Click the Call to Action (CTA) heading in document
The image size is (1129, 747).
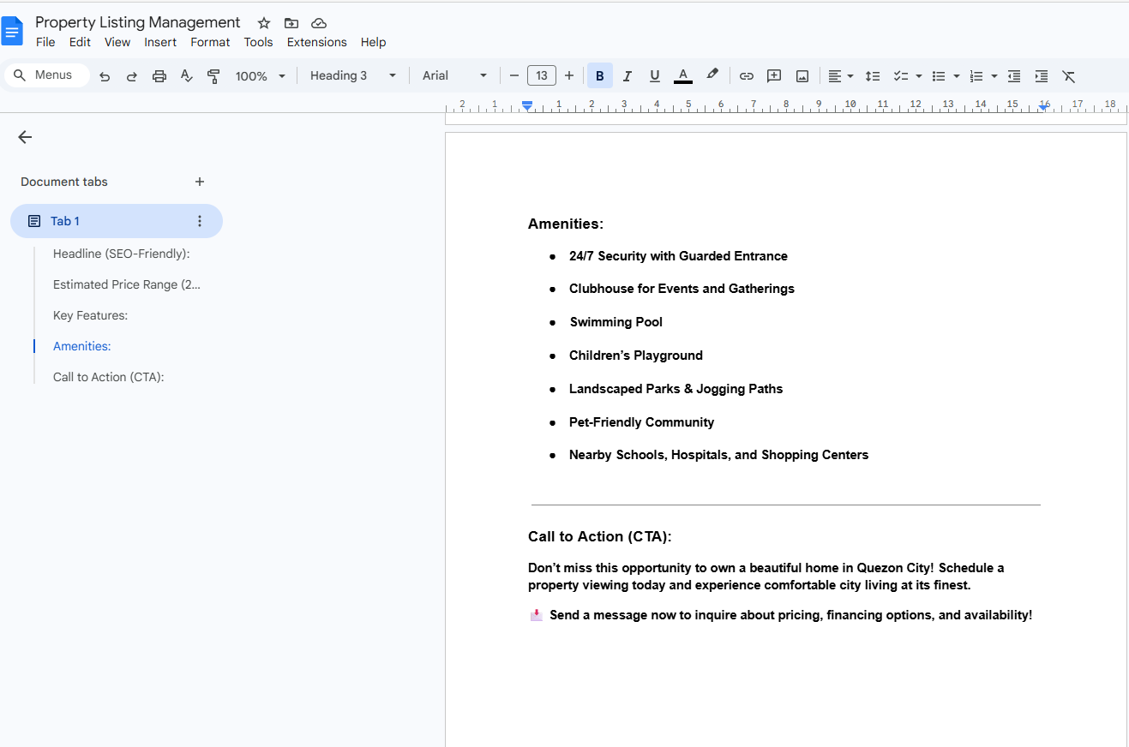[600, 536]
